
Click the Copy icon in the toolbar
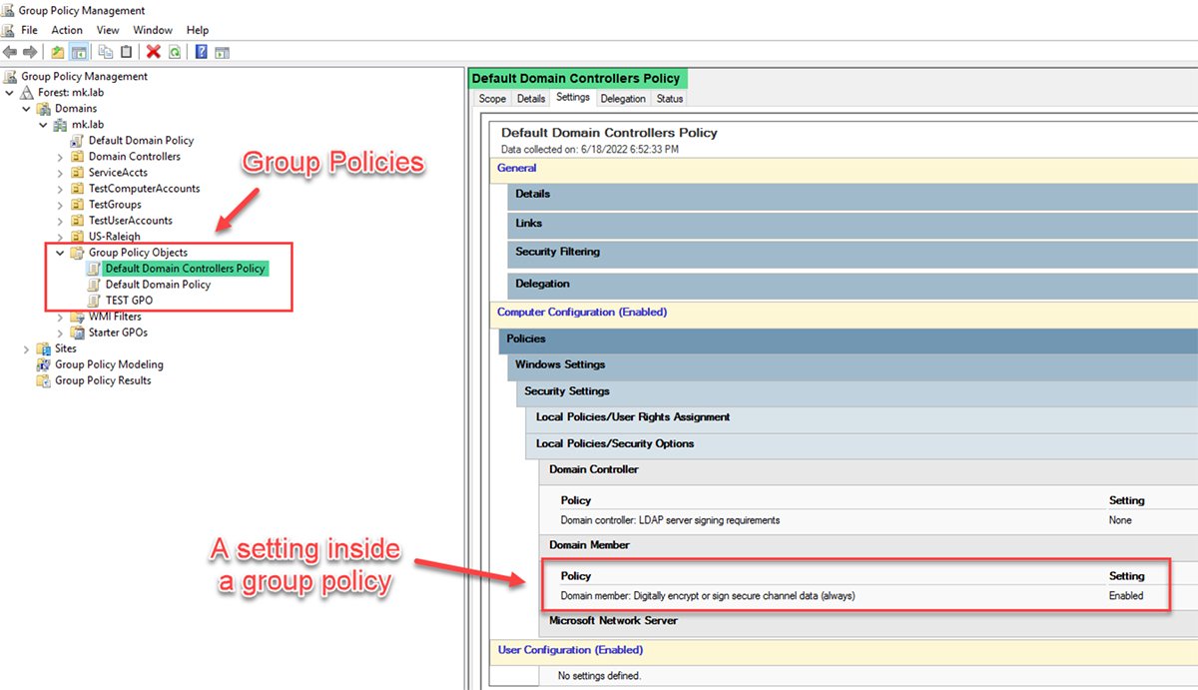click(106, 51)
